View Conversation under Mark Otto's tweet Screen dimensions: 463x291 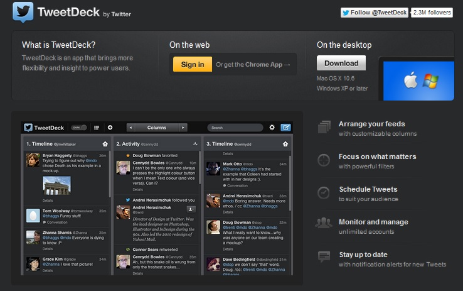pos(235,185)
